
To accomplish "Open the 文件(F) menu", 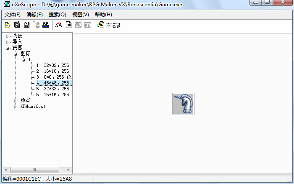I will pos(12,15).
